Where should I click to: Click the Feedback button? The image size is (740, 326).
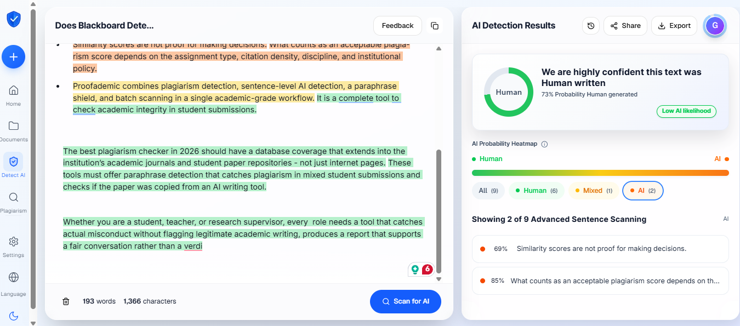[398, 26]
